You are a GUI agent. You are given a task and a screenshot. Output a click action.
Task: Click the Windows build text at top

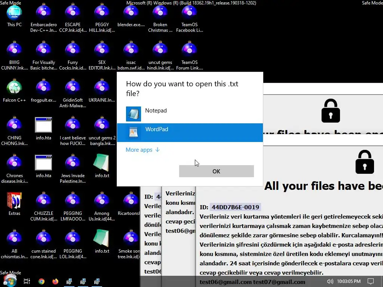click(x=191, y=3)
